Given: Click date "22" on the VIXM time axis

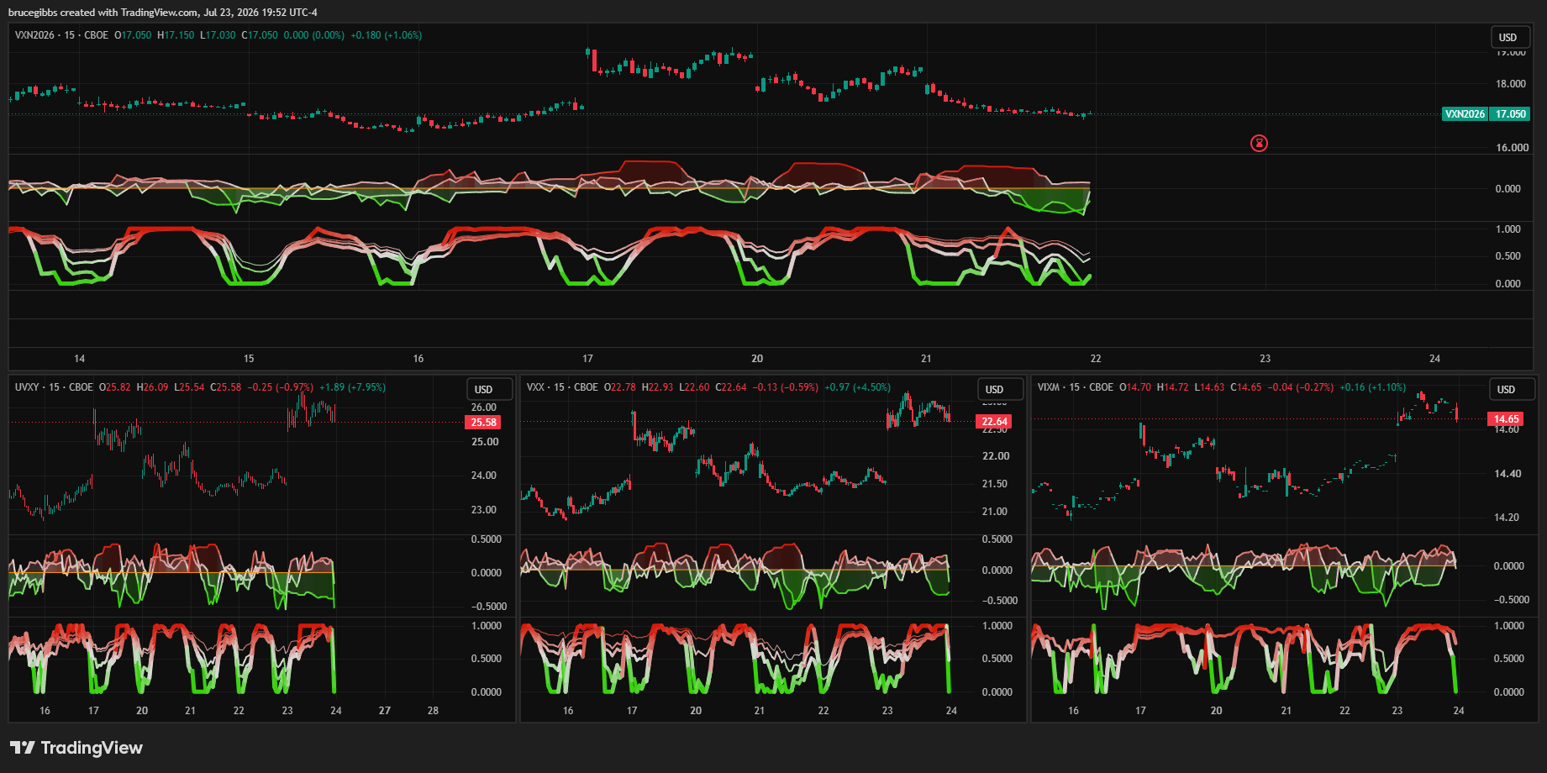Looking at the screenshot, I should (1344, 711).
